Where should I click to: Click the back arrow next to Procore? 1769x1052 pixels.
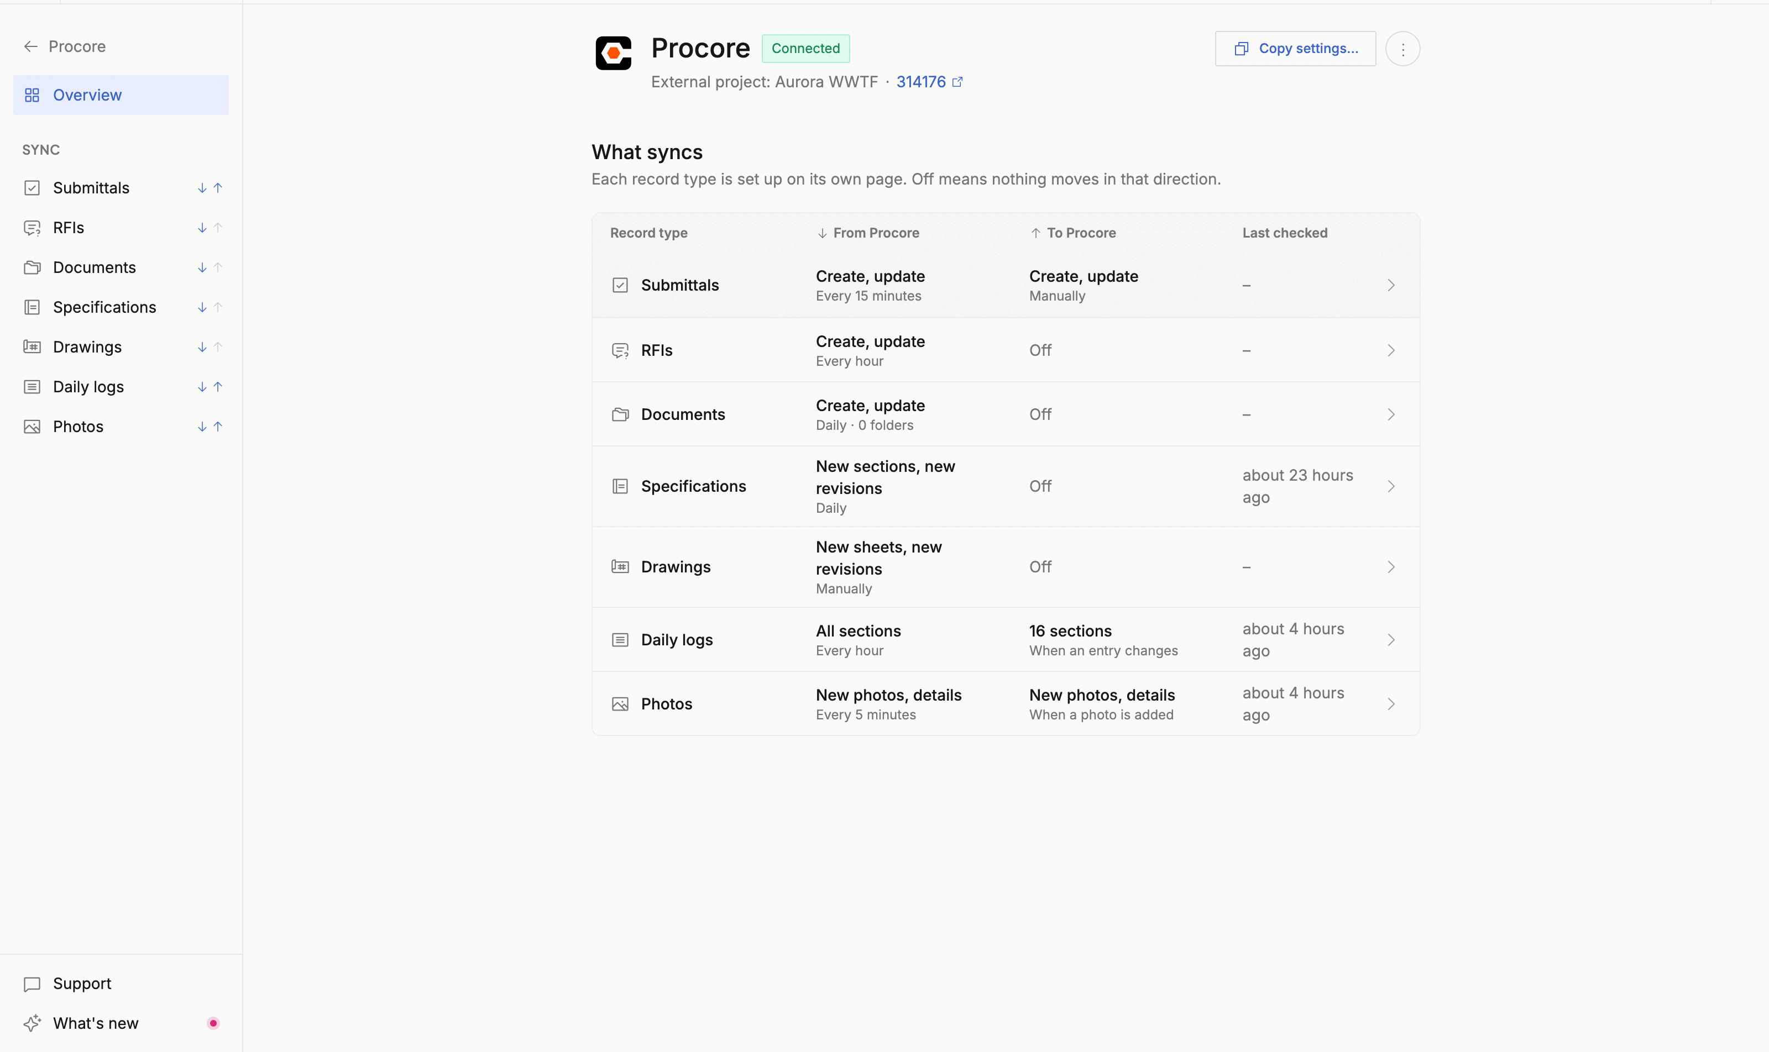tap(30, 47)
